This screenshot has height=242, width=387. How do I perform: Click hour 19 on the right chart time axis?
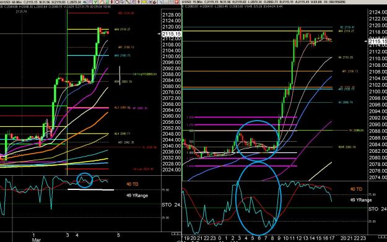[187, 238]
